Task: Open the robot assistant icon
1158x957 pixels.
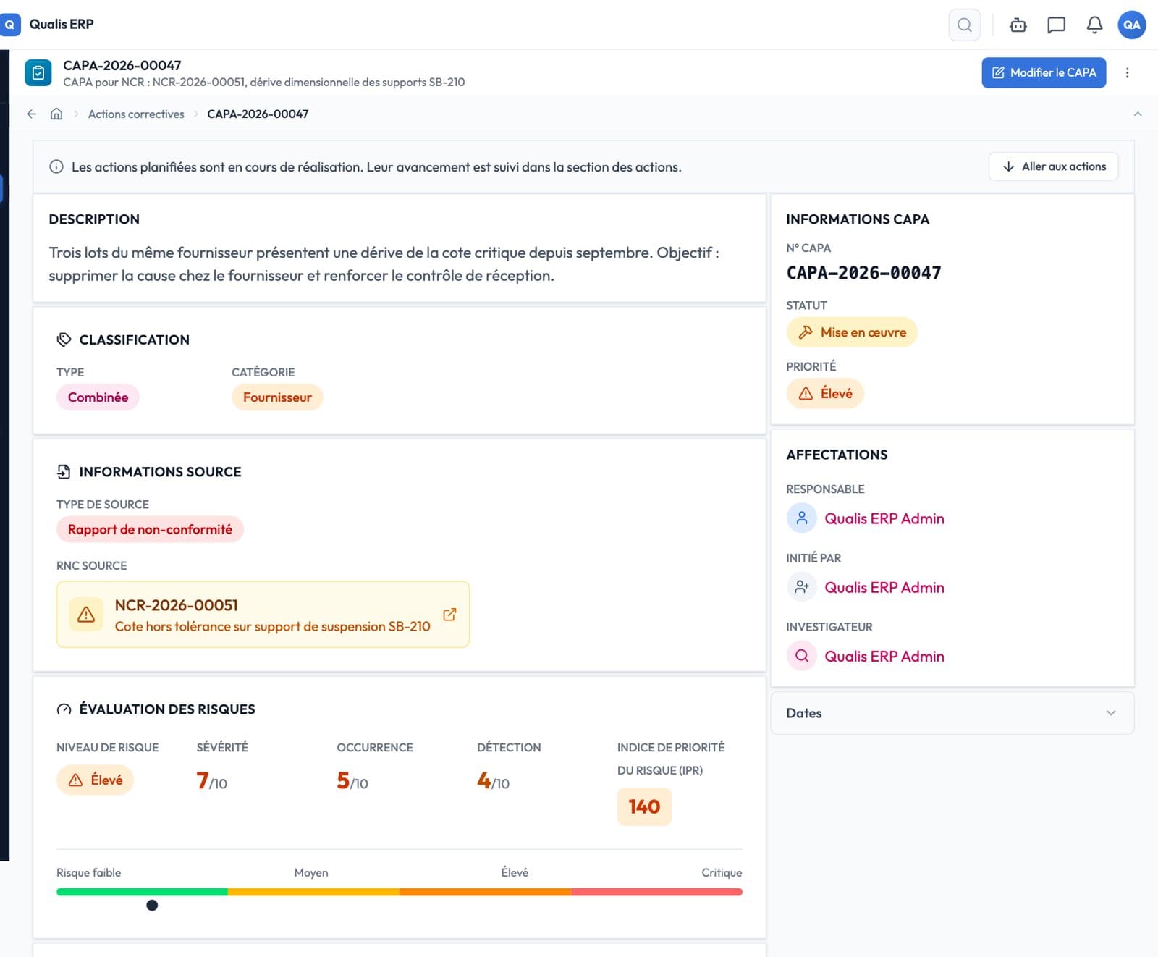Action: (x=1018, y=25)
